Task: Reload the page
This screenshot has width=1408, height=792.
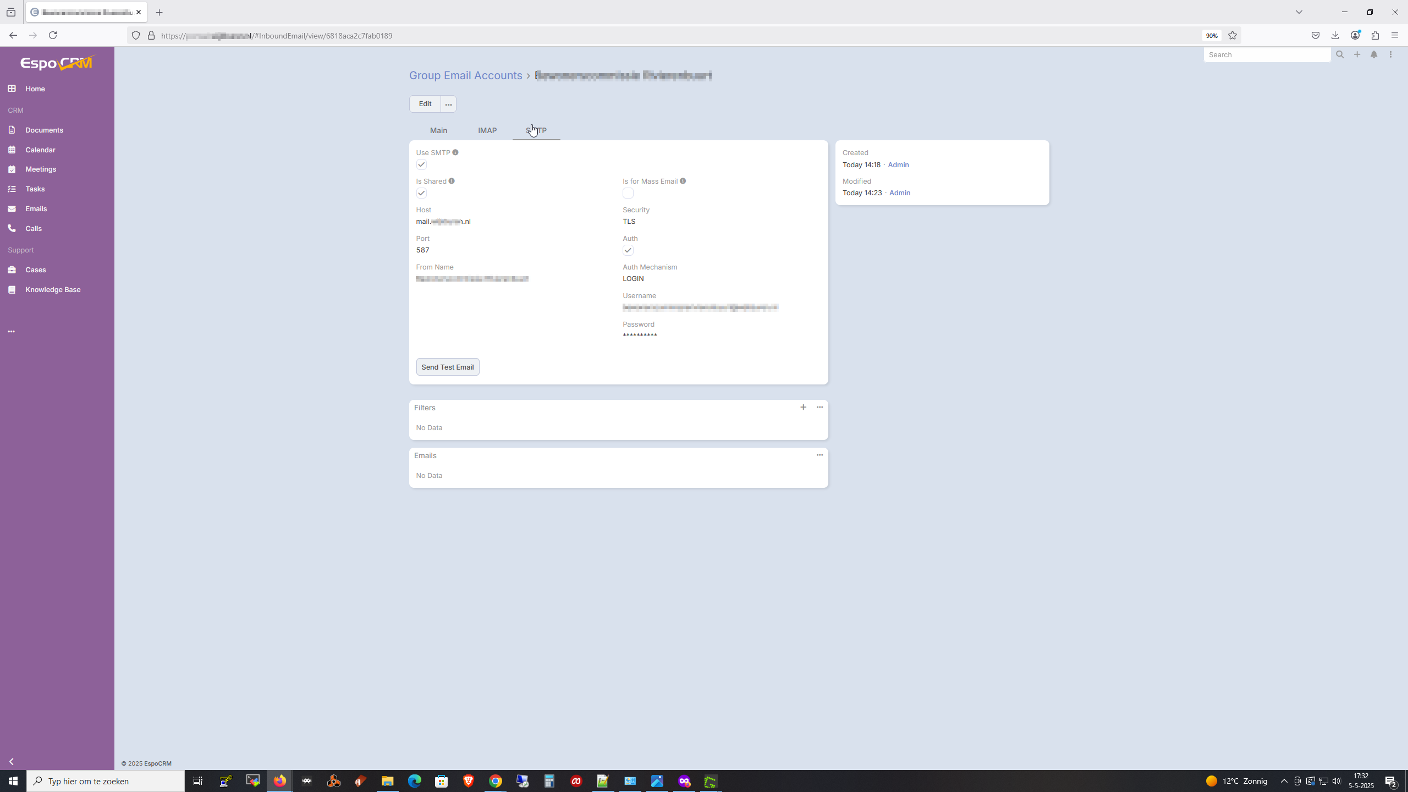Action: tap(53, 35)
